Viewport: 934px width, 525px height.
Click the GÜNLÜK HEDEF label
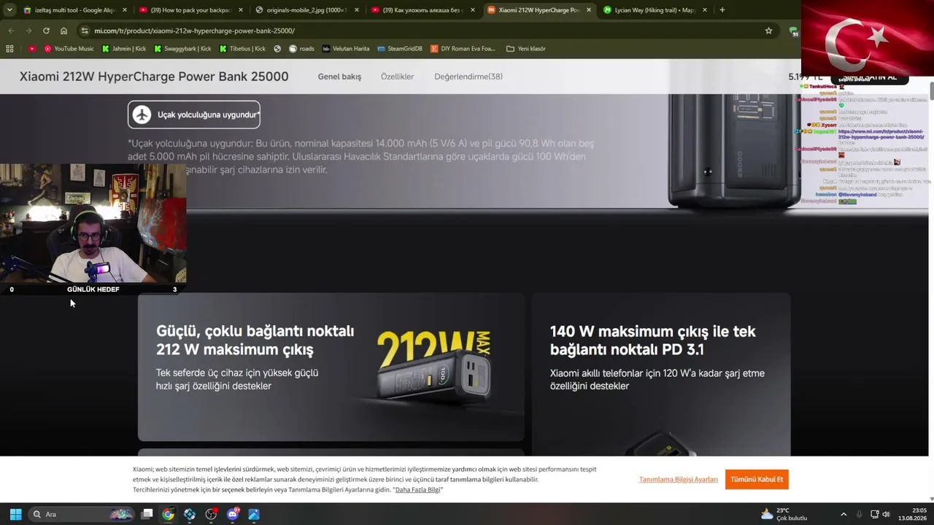point(93,289)
